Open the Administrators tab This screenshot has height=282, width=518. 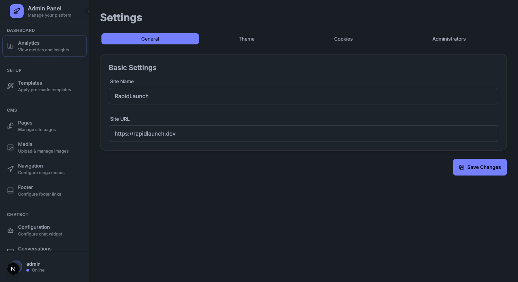449,39
